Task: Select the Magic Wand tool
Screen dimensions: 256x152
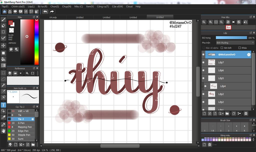Action: coord(3,85)
